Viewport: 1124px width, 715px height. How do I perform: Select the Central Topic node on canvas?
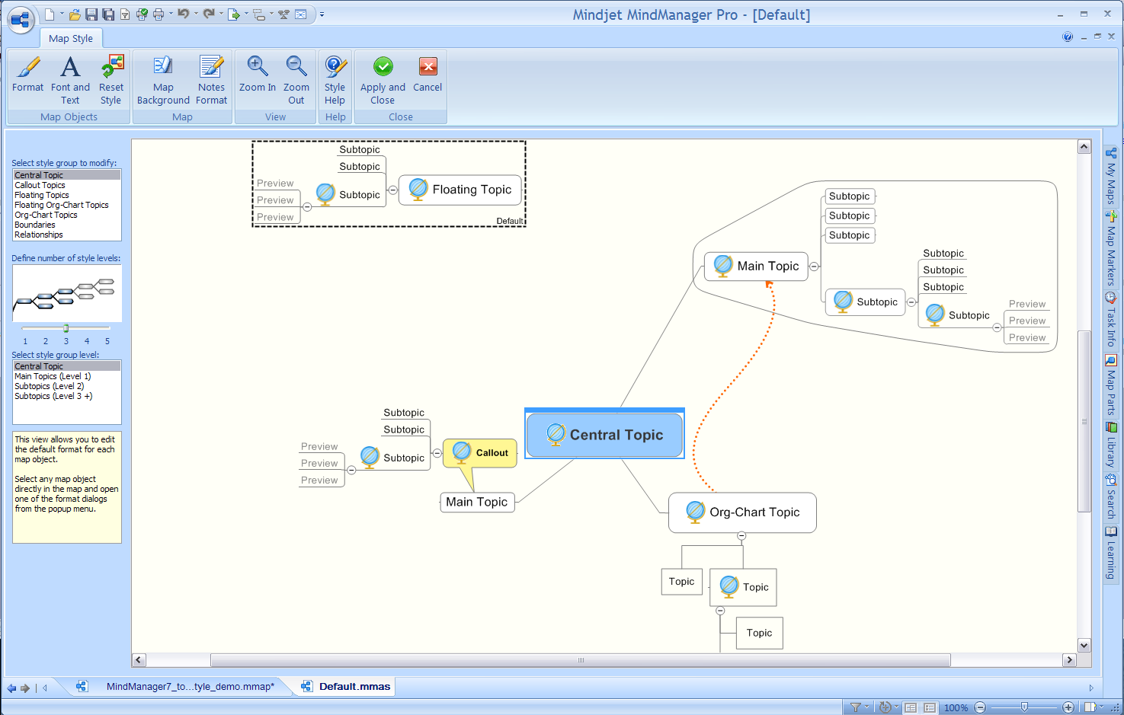pos(605,435)
